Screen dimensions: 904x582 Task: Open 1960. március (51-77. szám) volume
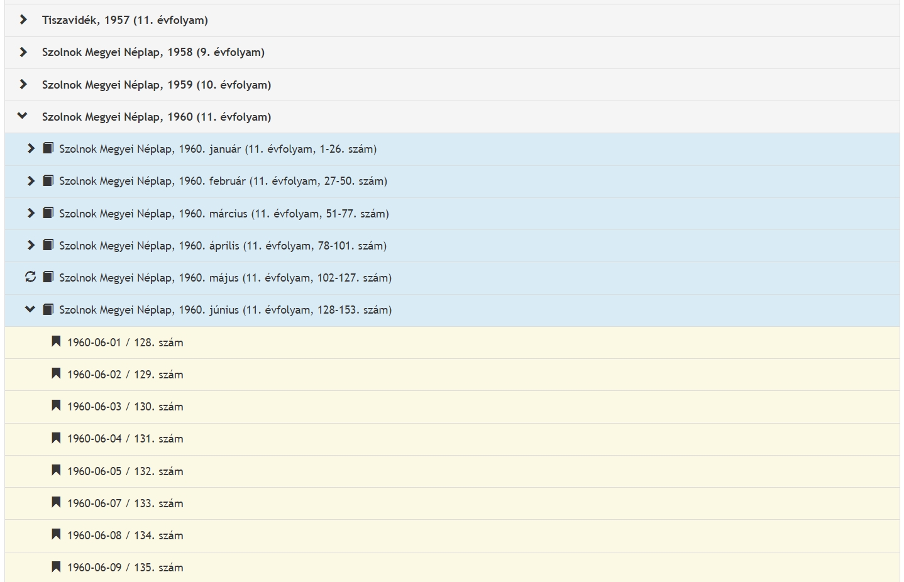click(224, 214)
